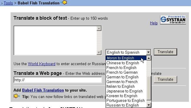This screenshot has height=108, width=191.
Task: Open the Babel Fish Translation link
Action: click(43, 90)
